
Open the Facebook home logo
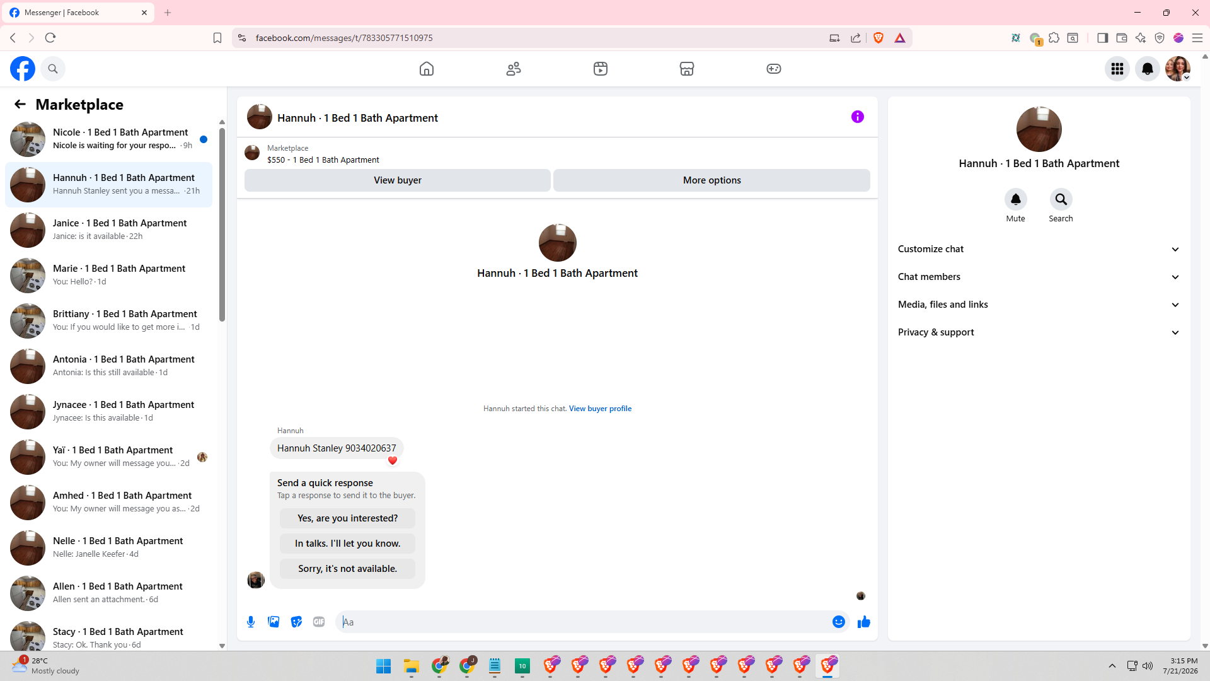(x=23, y=69)
